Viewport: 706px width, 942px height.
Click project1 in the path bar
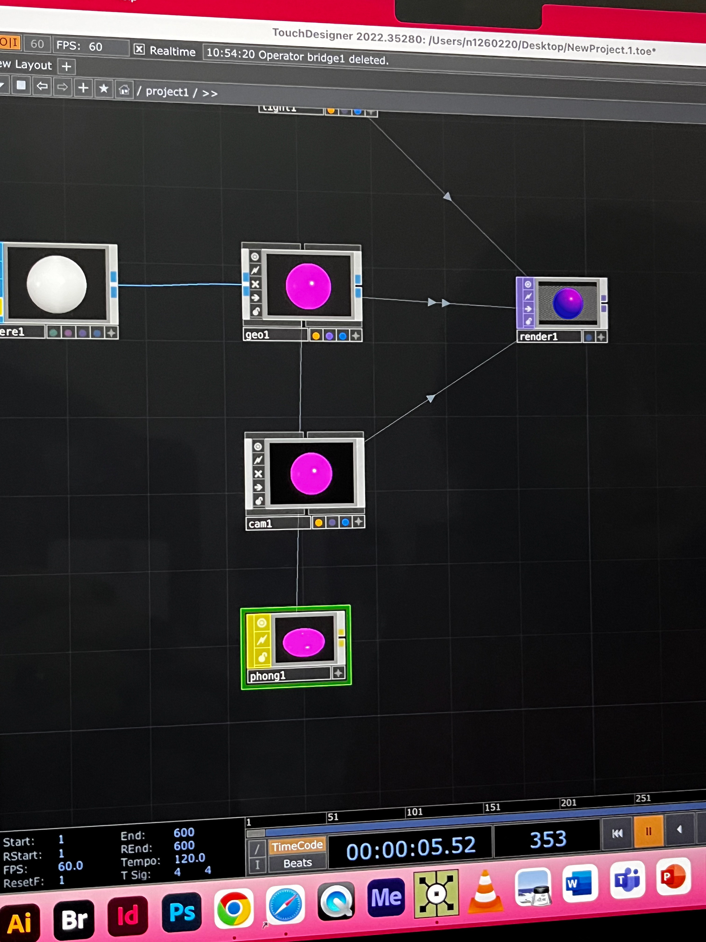[x=167, y=92]
